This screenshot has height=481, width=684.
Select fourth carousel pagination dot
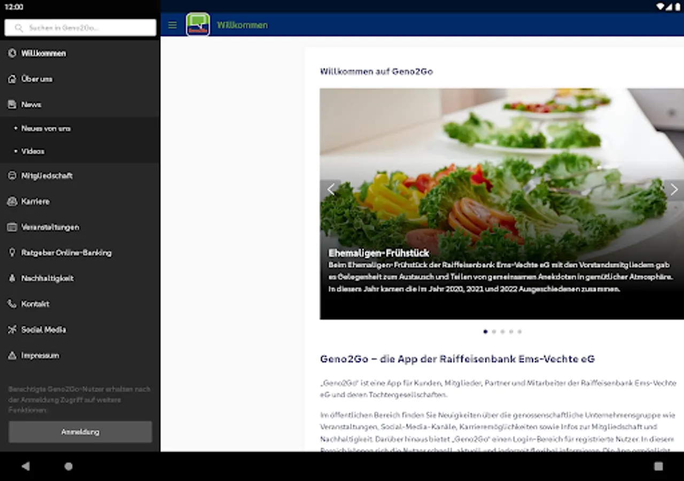(x=511, y=331)
